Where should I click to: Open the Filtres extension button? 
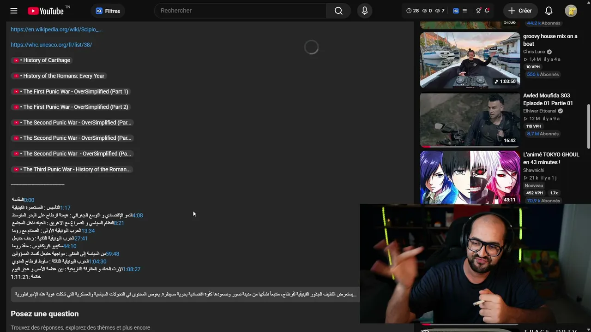click(x=108, y=11)
